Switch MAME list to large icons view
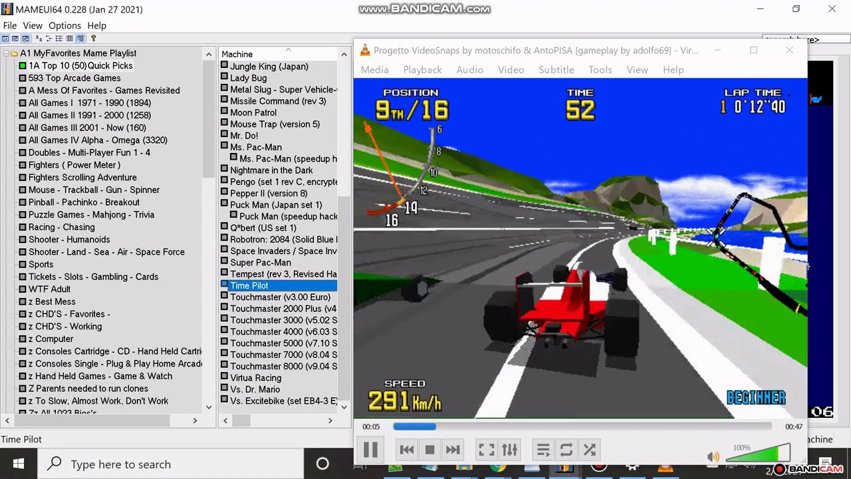 click(39, 39)
